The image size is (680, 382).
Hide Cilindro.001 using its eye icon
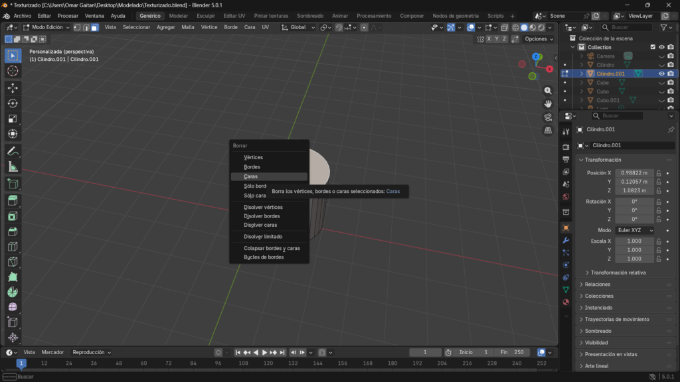coord(661,74)
